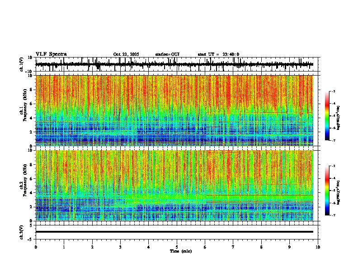Click the time axis tick label '5'
The width and height of the screenshot is (358, 277).
177,247
